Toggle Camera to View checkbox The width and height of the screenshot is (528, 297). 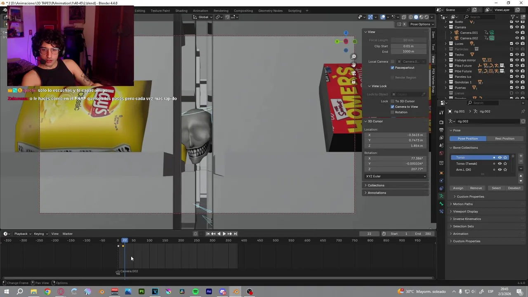coord(393,107)
